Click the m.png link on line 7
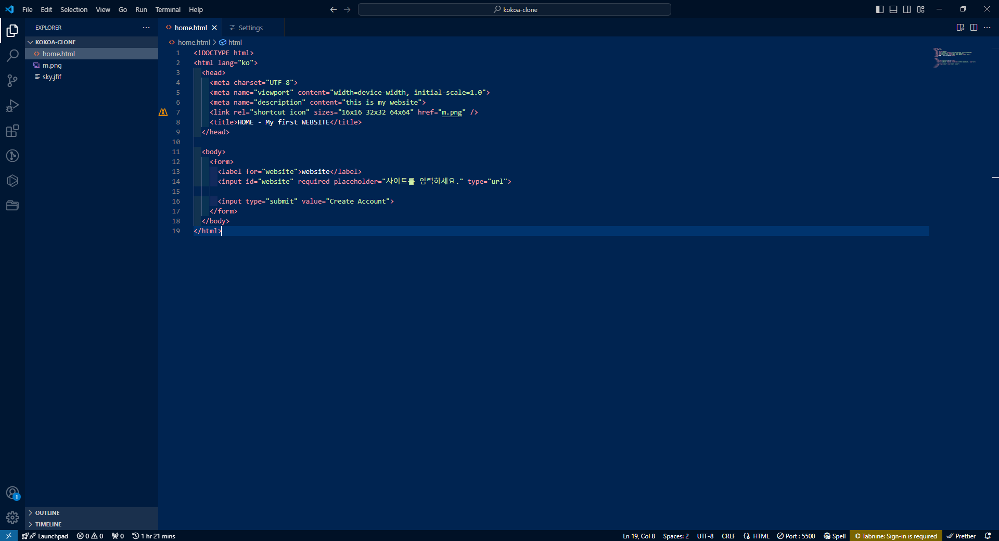 click(x=452, y=112)
